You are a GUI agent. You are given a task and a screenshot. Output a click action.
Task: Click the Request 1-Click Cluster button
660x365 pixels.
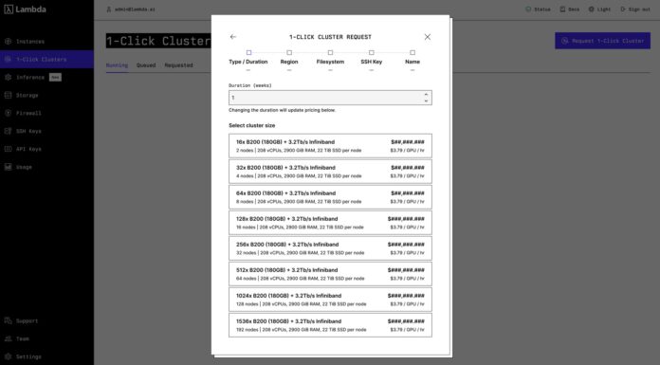[602, 41]
